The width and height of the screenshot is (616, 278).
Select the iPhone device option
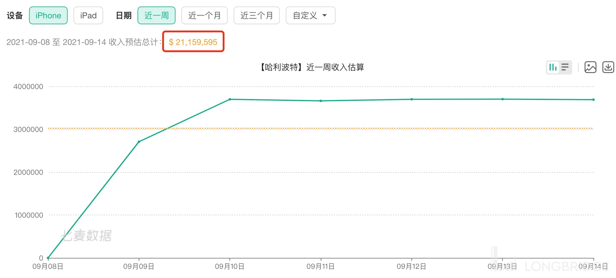[48, 15]
